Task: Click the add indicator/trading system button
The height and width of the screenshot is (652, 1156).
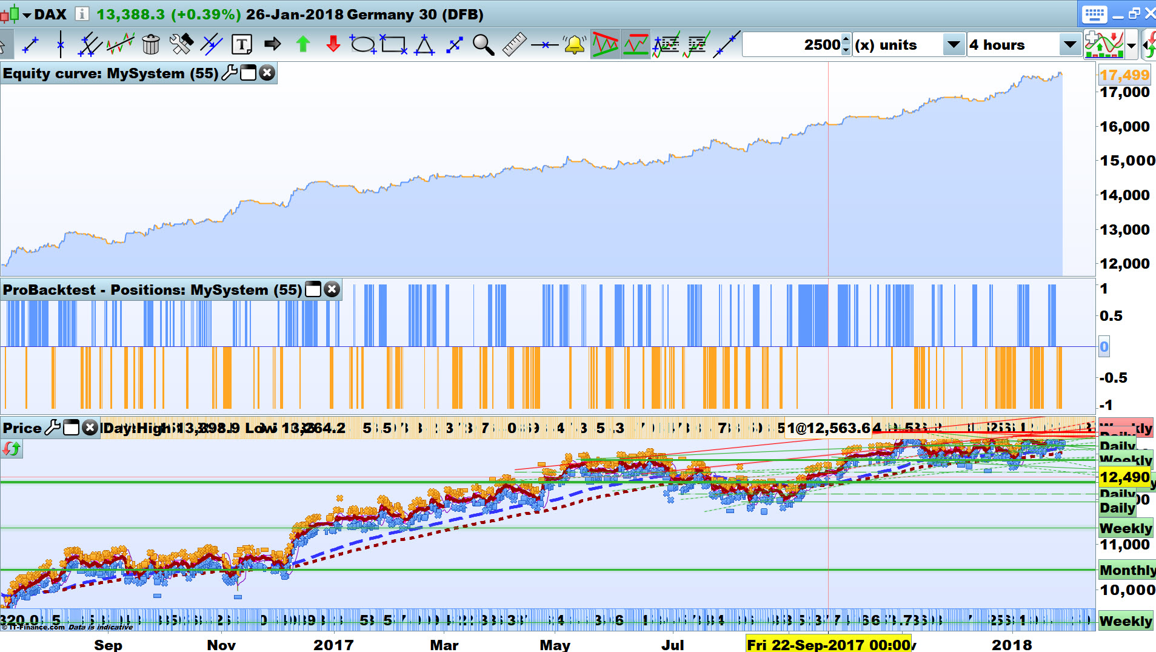Action: coord(1104,45)
